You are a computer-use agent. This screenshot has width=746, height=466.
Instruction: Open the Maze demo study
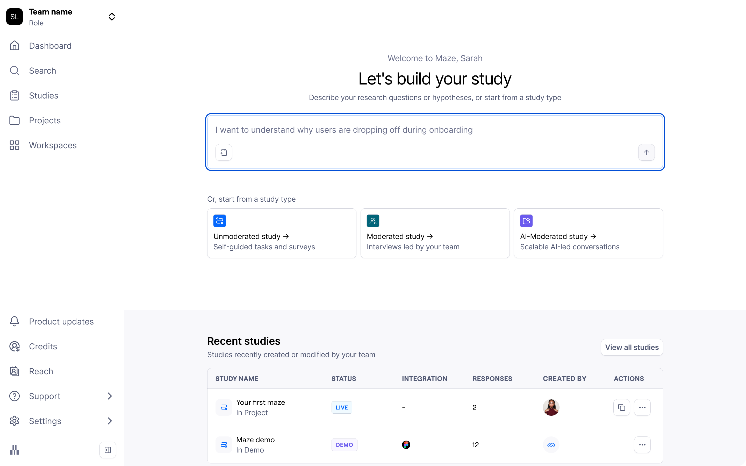point(255,440)
